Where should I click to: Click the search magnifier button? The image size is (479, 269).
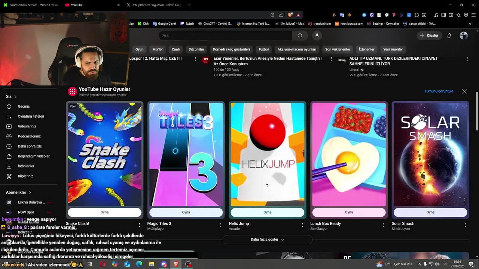(x=300, y=35)
